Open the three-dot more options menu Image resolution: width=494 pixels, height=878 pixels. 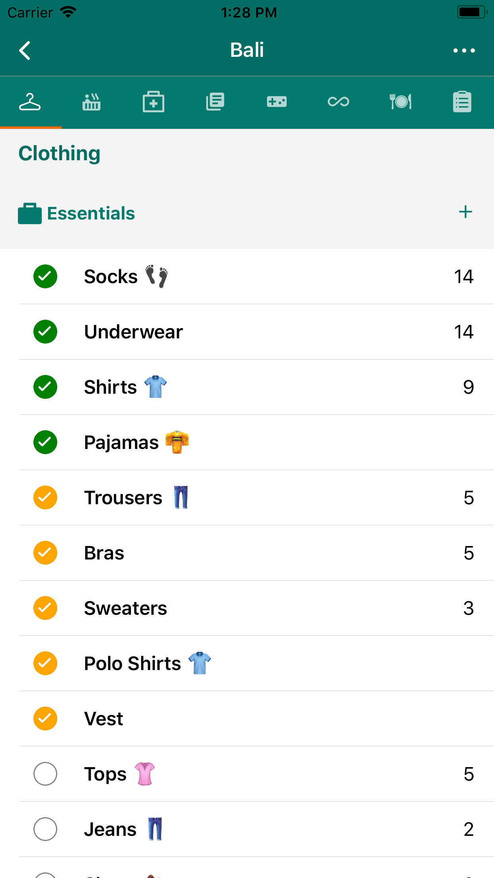(x=464, y=51)
